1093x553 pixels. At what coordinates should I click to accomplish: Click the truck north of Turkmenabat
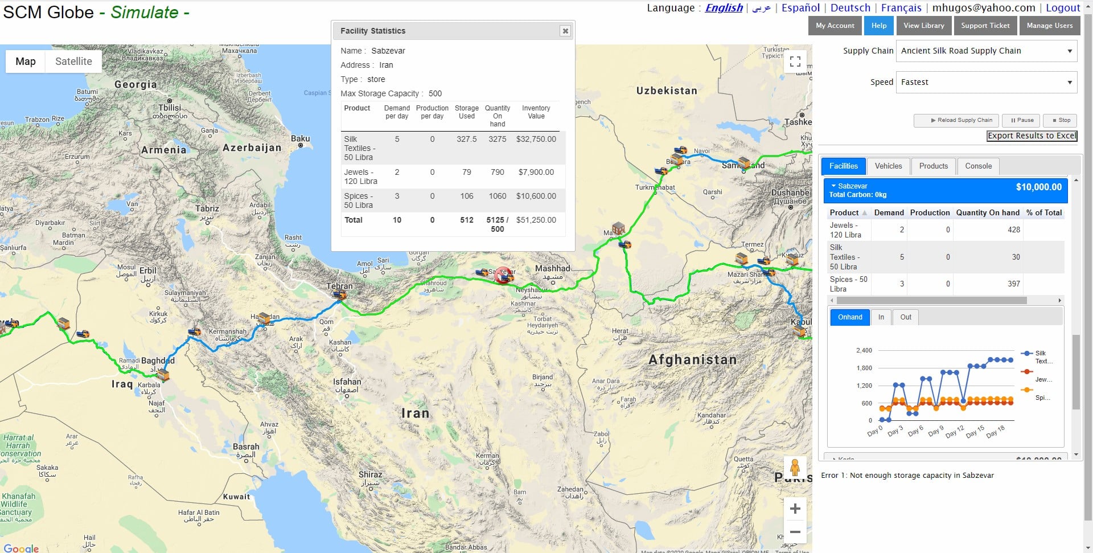(x=661, y=170)
